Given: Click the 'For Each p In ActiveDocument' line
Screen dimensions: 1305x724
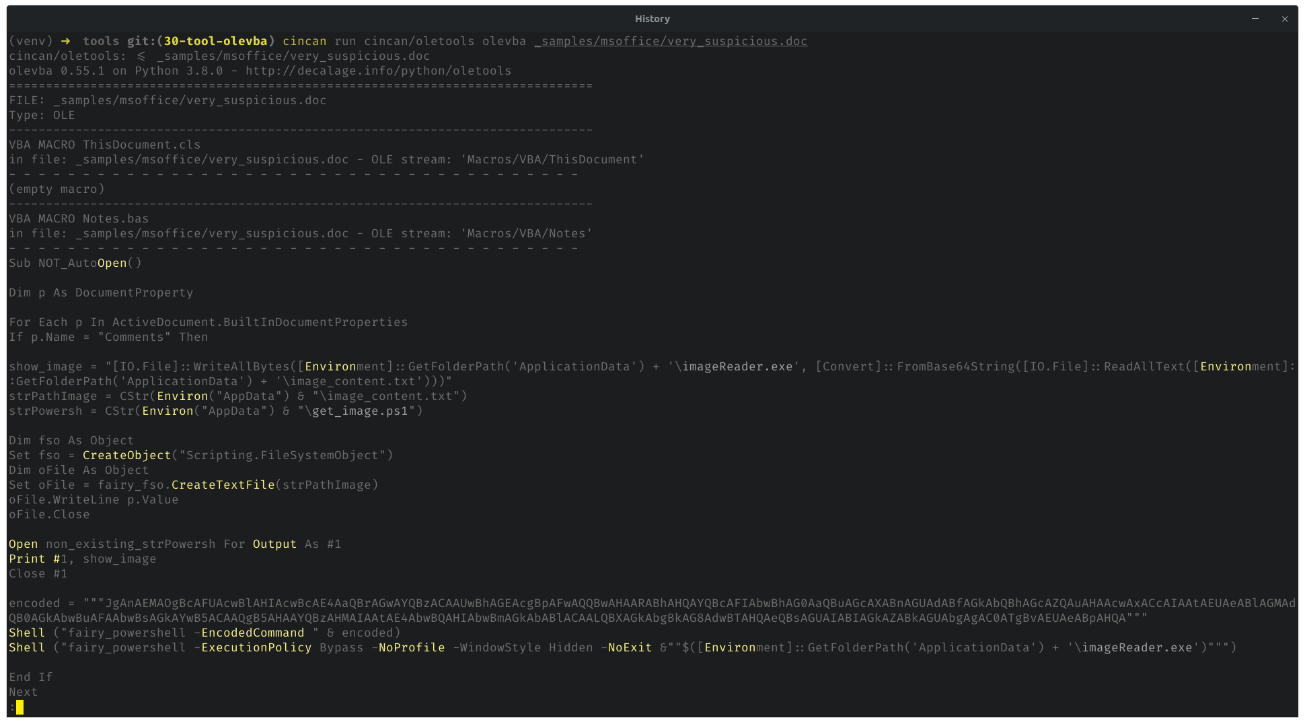Looking at the screenshot, I should coord(209,323).
